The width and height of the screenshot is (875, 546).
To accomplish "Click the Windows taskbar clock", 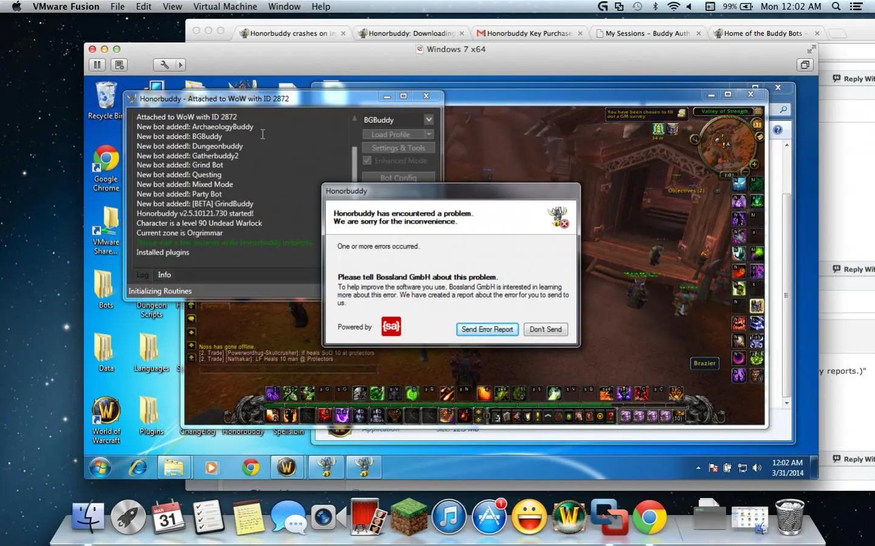I will [787, 468].
